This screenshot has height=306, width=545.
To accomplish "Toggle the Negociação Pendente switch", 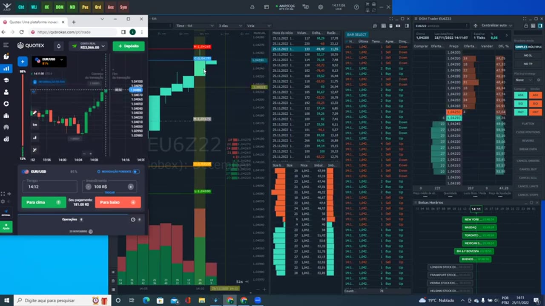I will click(136, 172).
